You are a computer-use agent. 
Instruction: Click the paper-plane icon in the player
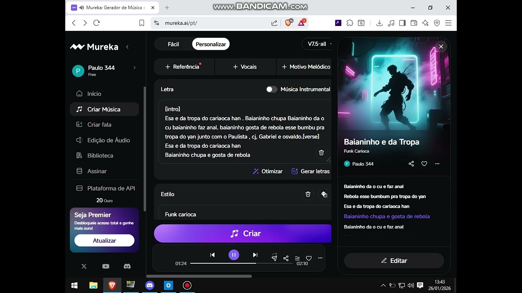274,258
